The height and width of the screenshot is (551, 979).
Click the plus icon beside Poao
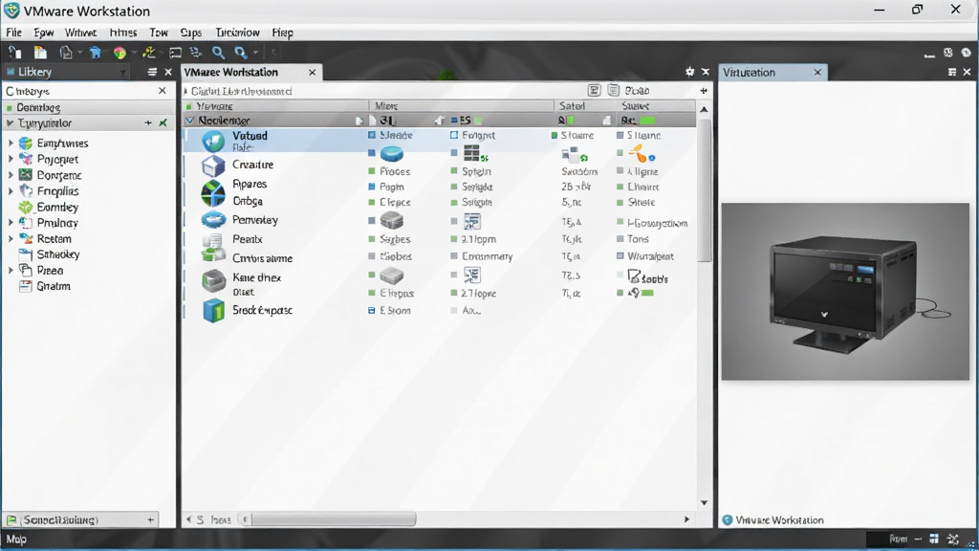[704, 91]
